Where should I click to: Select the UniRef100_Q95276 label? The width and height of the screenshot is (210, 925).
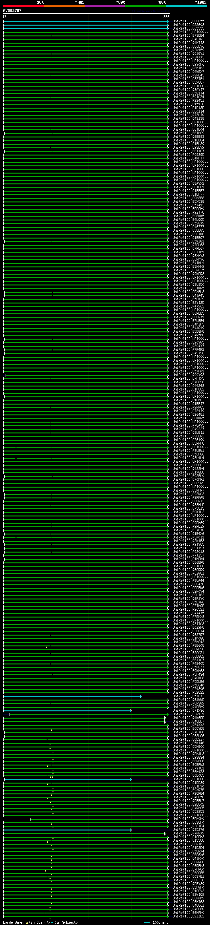[x=188, y=830]
